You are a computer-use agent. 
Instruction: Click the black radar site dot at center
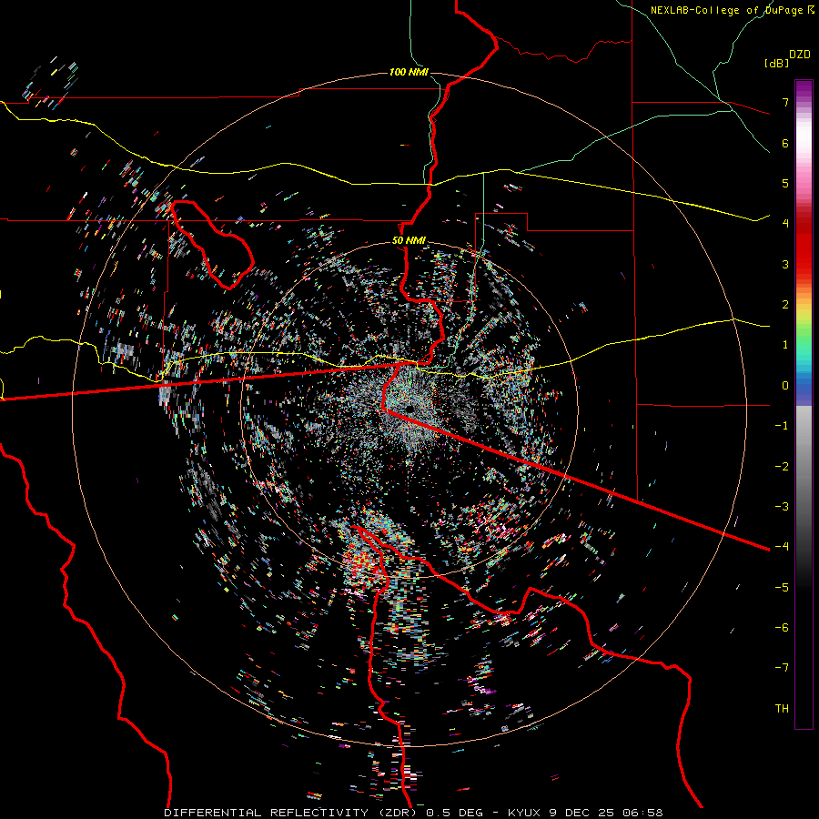[x=409, y=409]
